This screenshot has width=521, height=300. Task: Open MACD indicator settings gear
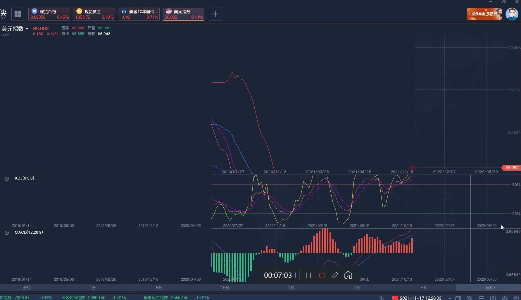click(x=7, y=233)
